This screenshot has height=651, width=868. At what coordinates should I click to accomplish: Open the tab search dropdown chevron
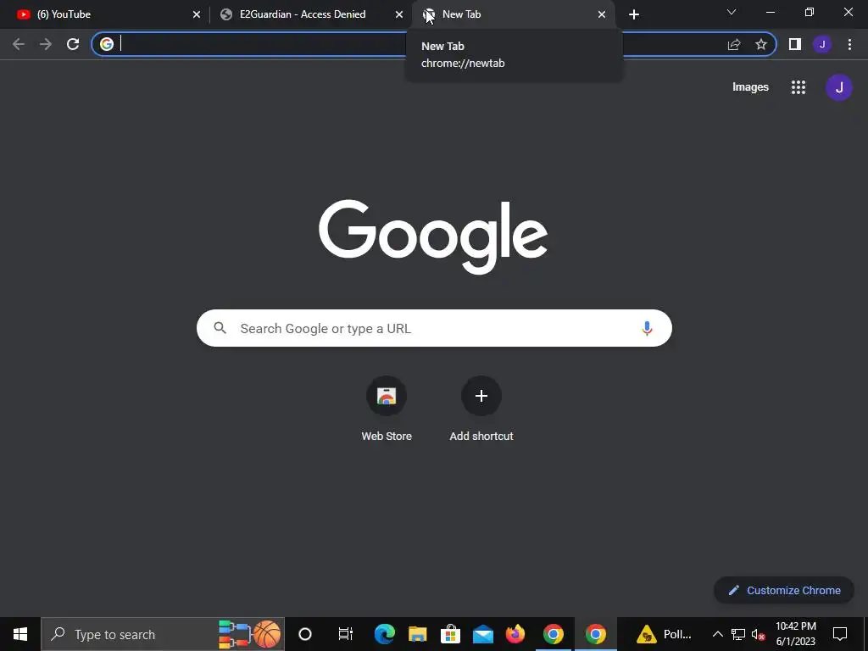point(732,12)
